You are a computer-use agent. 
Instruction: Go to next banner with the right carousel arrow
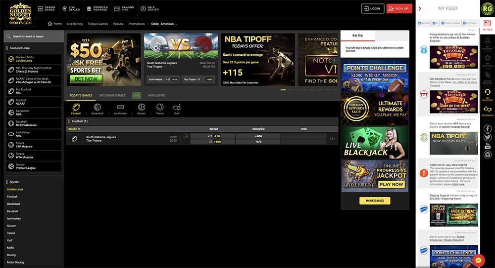(x=334, y=60)
